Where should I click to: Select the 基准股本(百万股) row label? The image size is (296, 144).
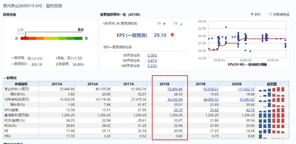tap(17, 115)
